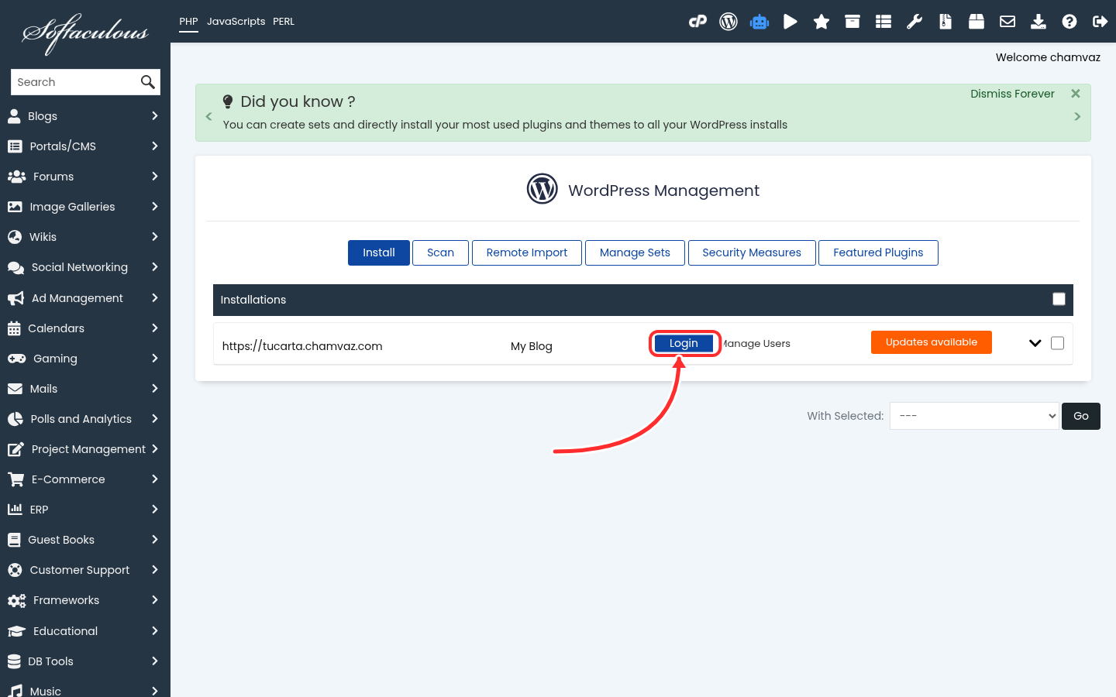1116x697 pixels.
Task: Log out using the exit arrow icon
Action: click(x=1100, y=22)
